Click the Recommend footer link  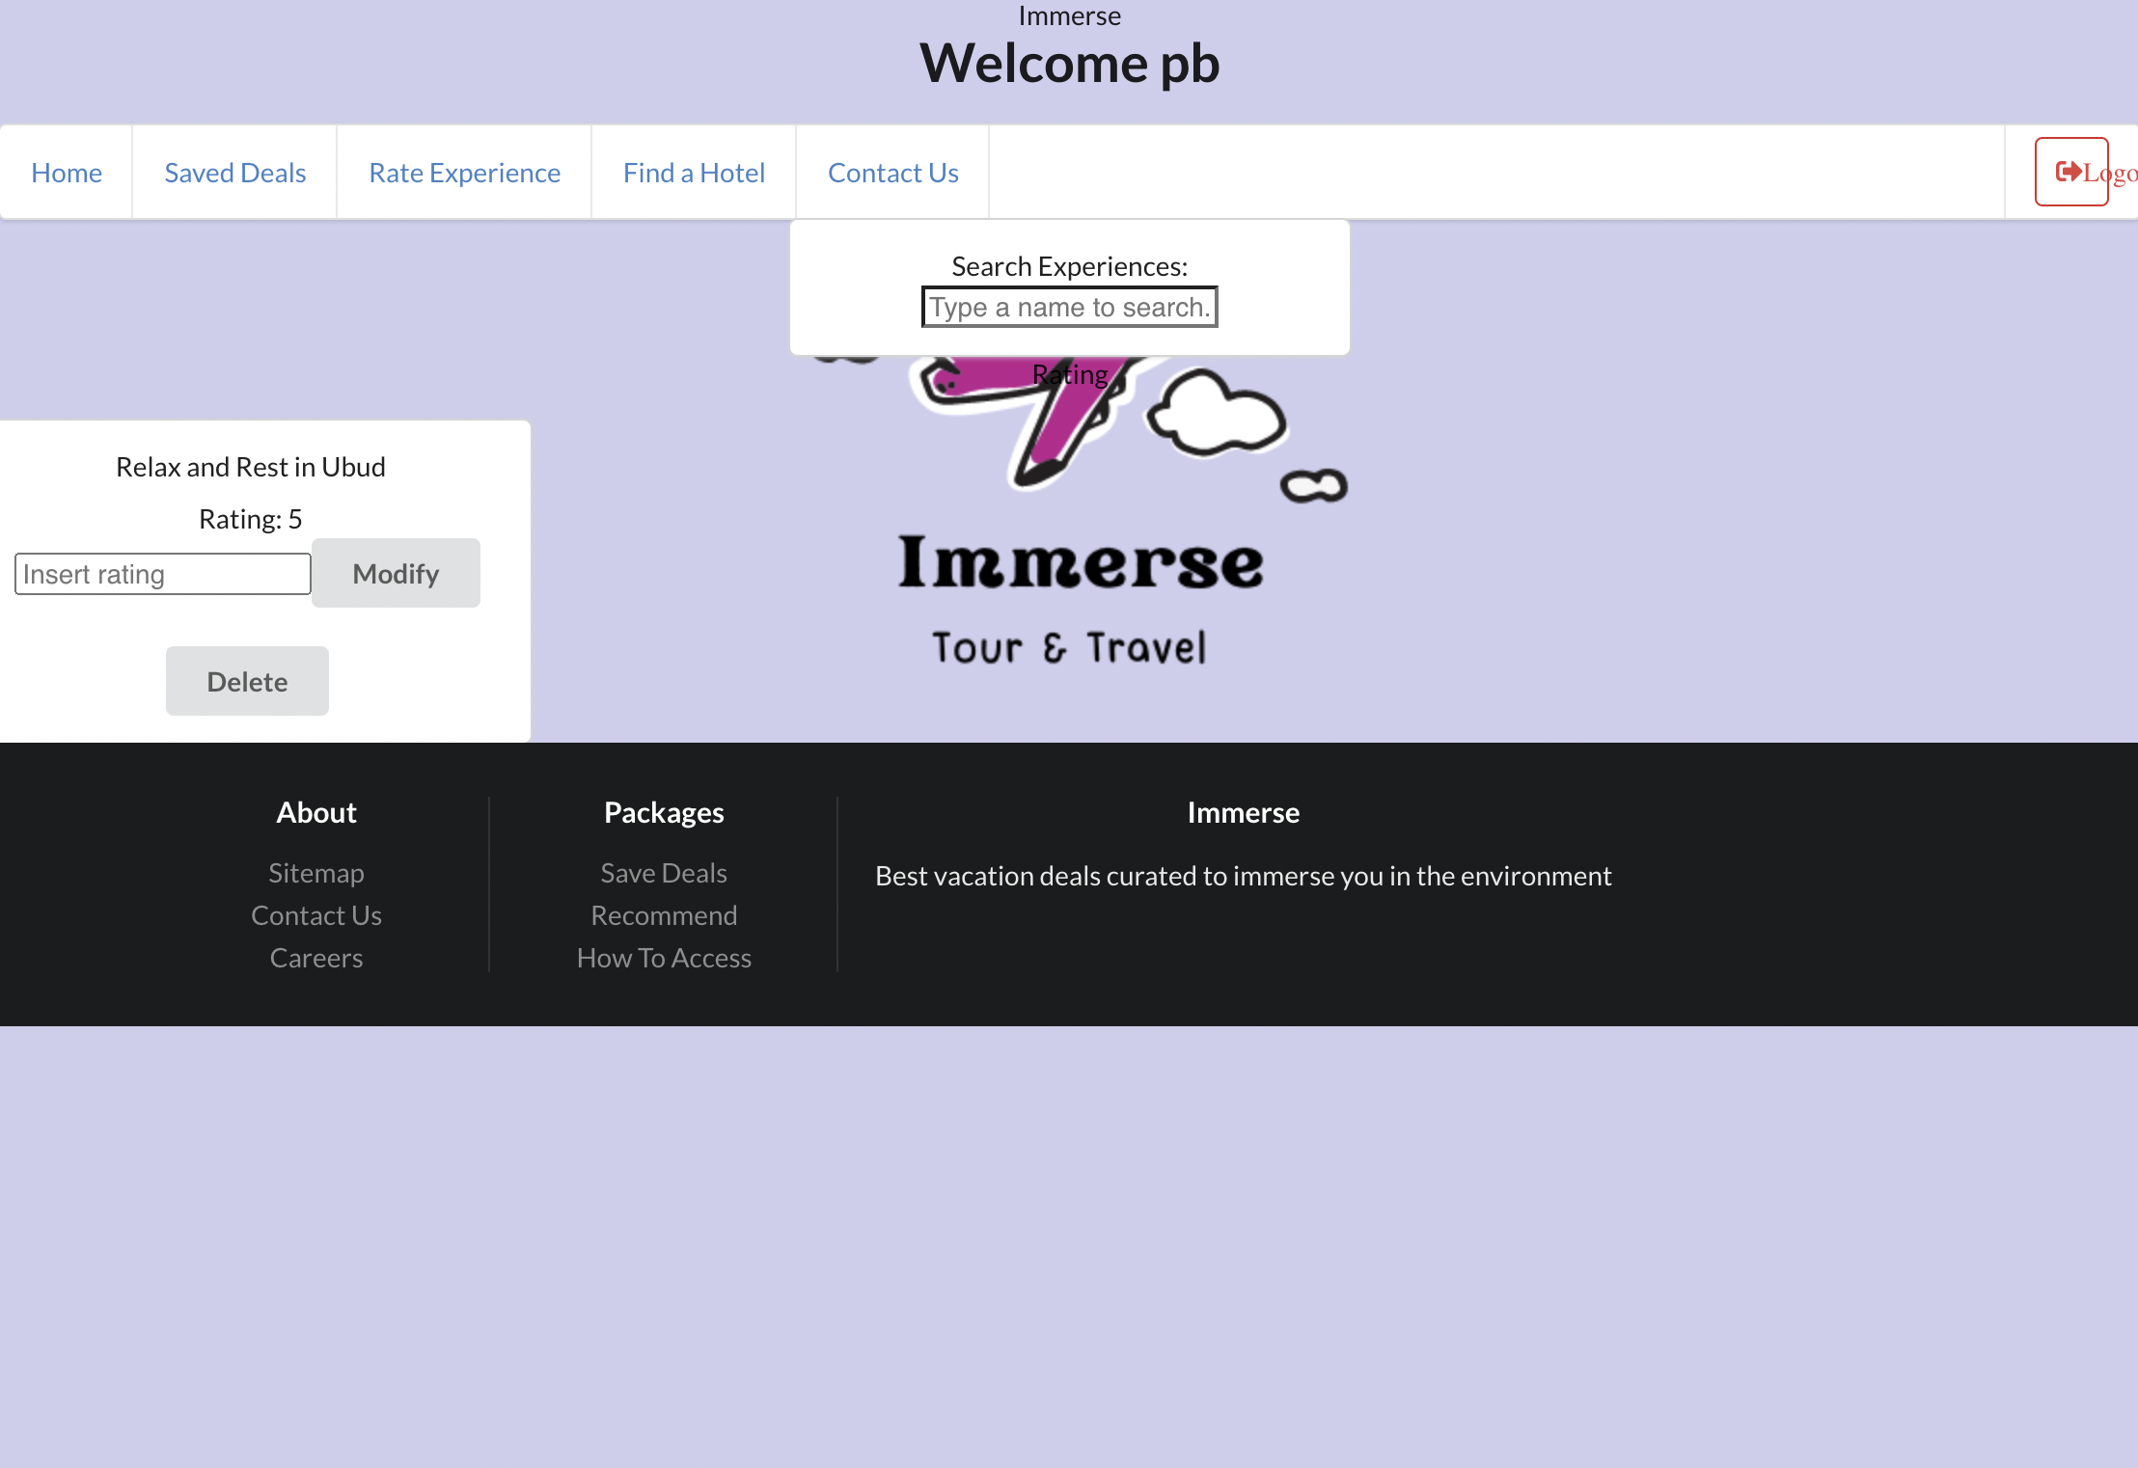tap(664, 914)
